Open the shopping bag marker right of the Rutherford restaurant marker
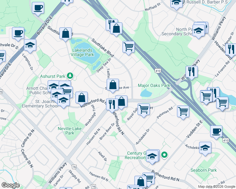The image size is (236, 189). (122, 102)
